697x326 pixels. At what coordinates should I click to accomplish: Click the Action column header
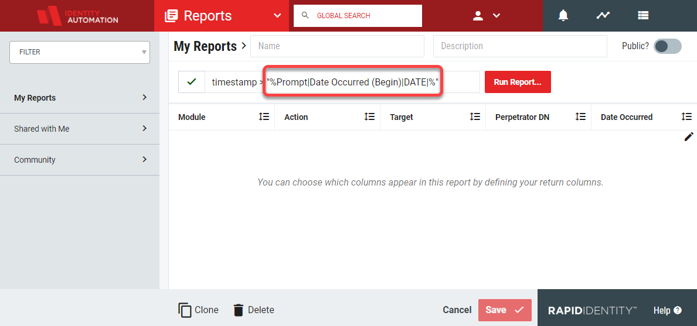point(296,117)
